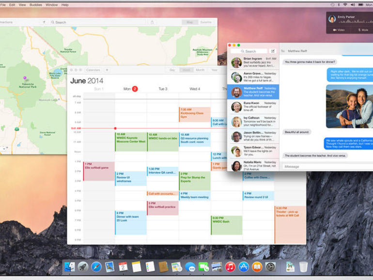This screenshot has width=373, height=280.
Task: Open the photo thumbnail in the conversation
Action: pyautogui.click(x=349, y=106)
